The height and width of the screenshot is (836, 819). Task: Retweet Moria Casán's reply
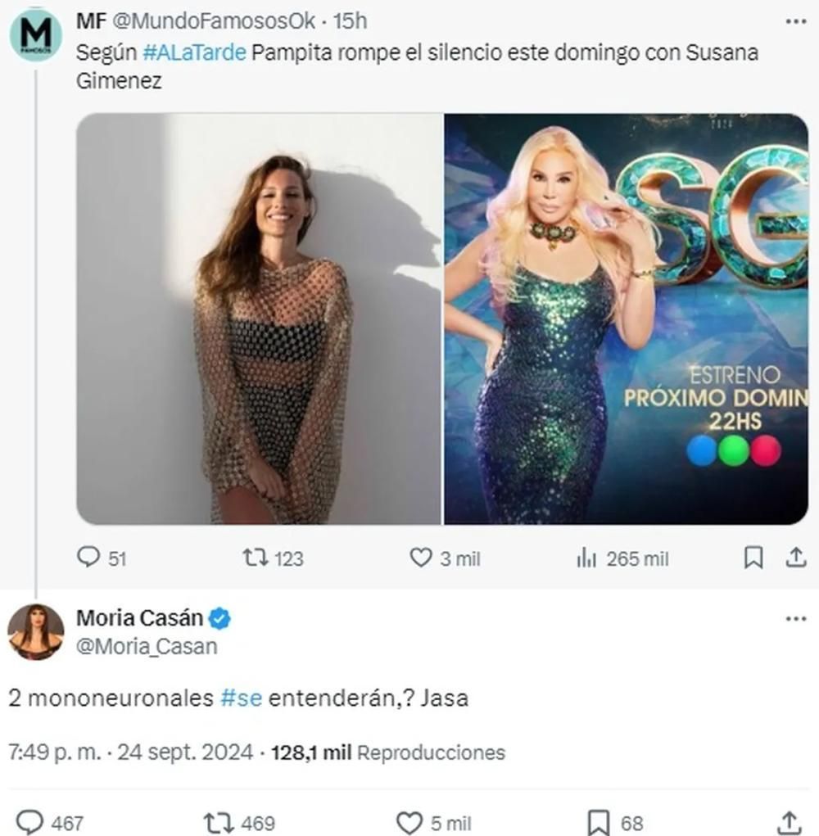point(216,821)
